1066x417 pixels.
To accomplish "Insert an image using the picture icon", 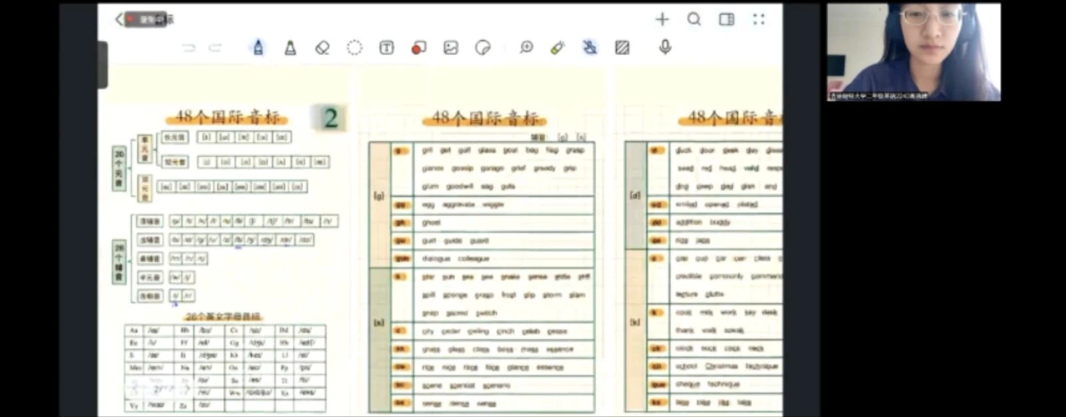I will [x=451, y=47].
